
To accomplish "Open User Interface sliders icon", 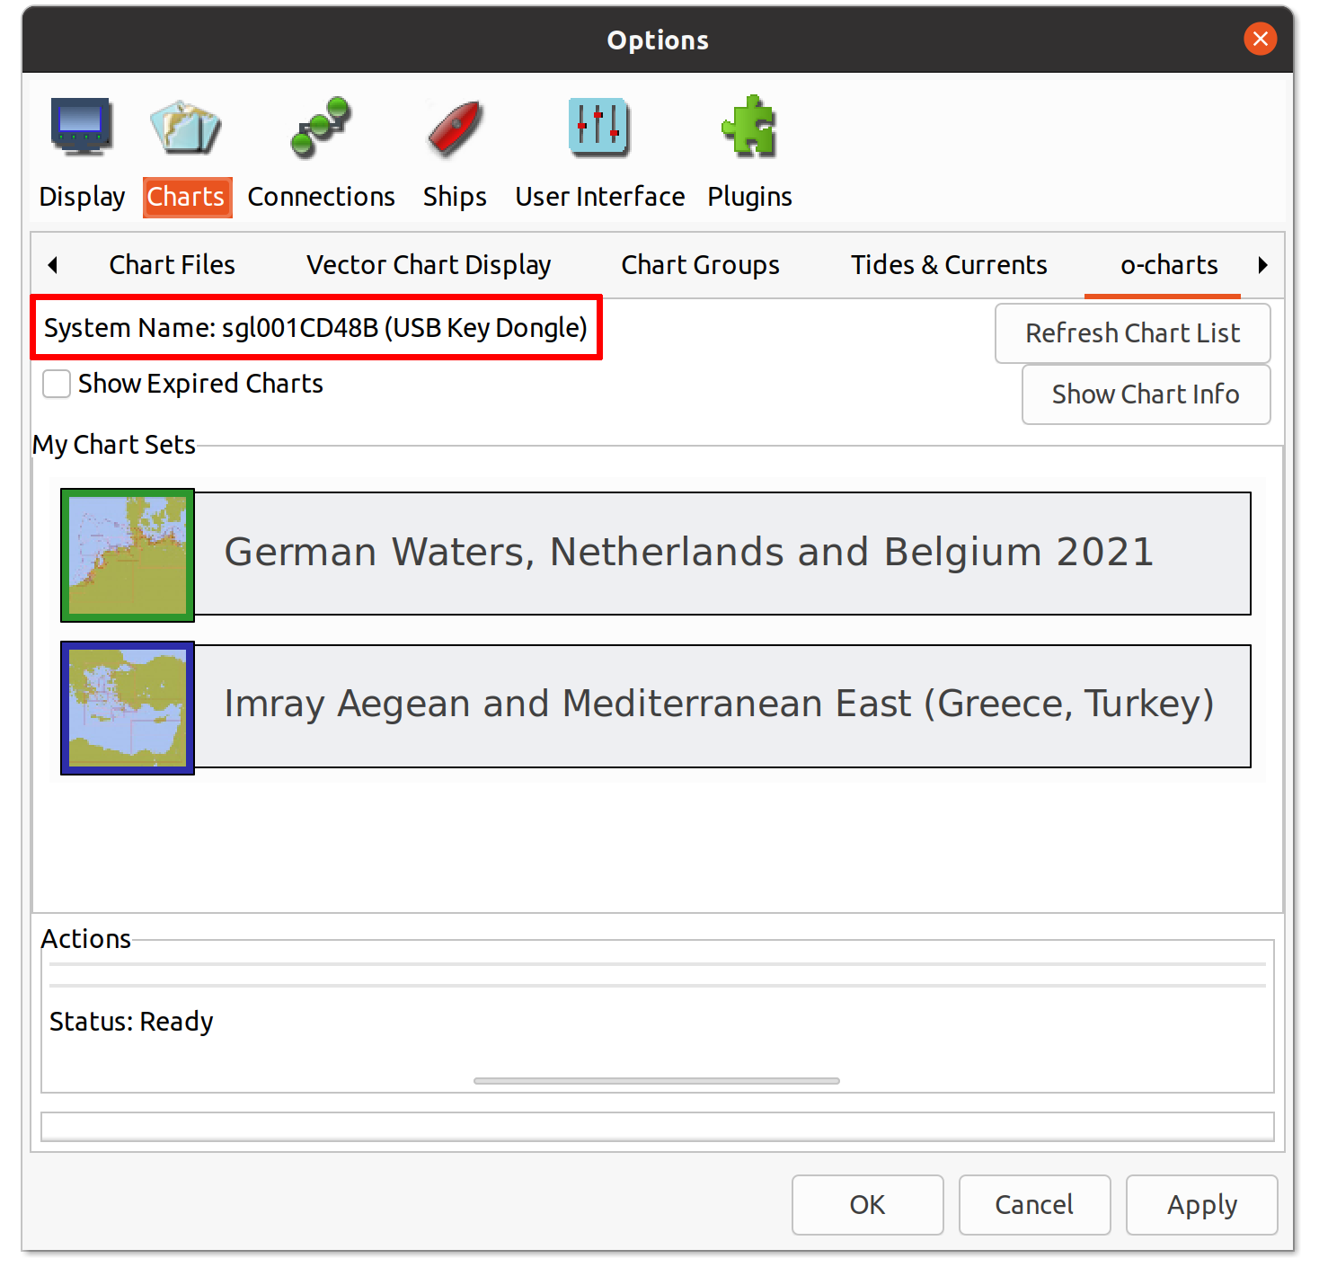I will click(x=599, y=127).
